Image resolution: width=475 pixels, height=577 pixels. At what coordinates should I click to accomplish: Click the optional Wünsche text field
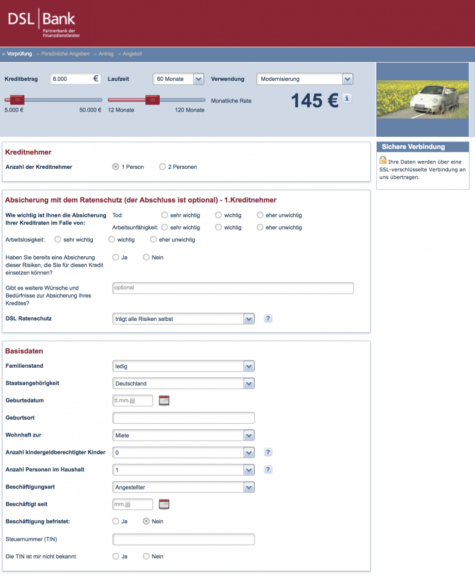pos(233,288)
